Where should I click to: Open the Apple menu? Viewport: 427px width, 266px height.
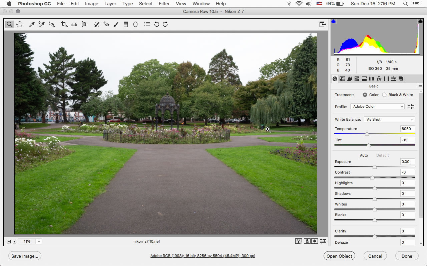coord(9,4)
